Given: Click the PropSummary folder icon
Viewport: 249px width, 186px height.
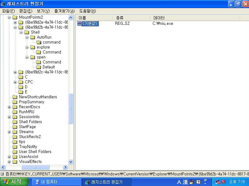Looking at the screenshot, I should tap(15, 102).
